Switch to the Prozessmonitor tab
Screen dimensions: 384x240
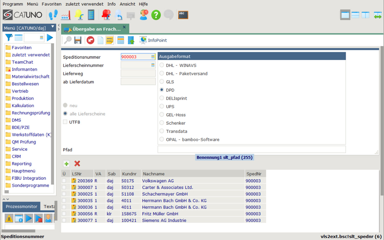[22, 206]
